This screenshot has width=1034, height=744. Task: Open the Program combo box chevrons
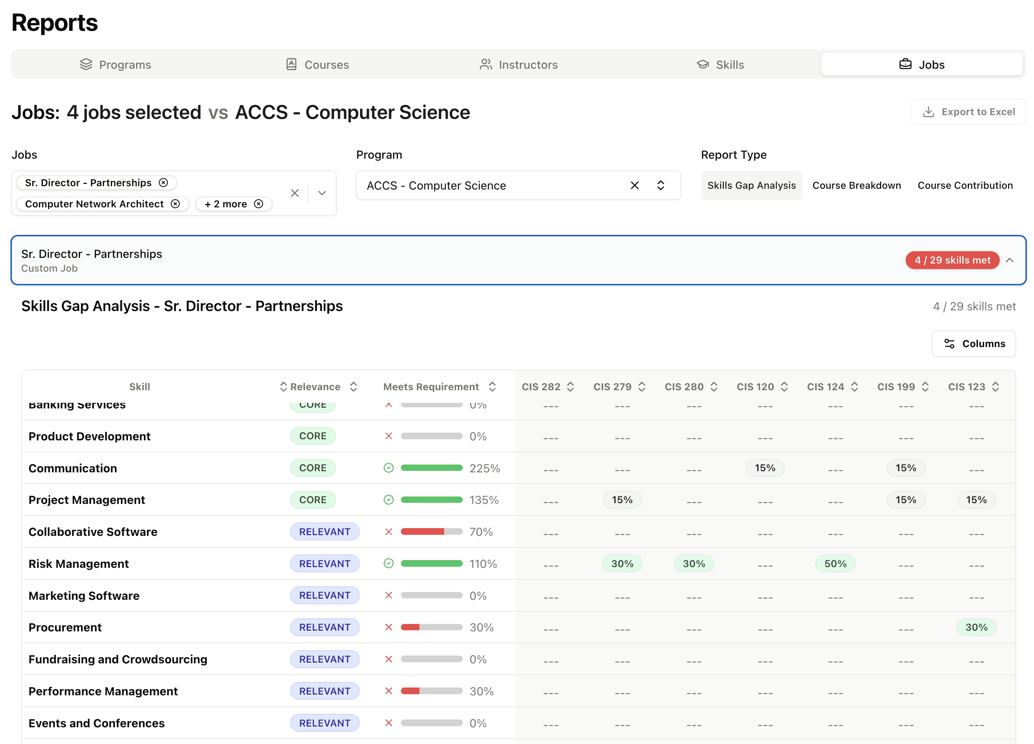point(661,185)
